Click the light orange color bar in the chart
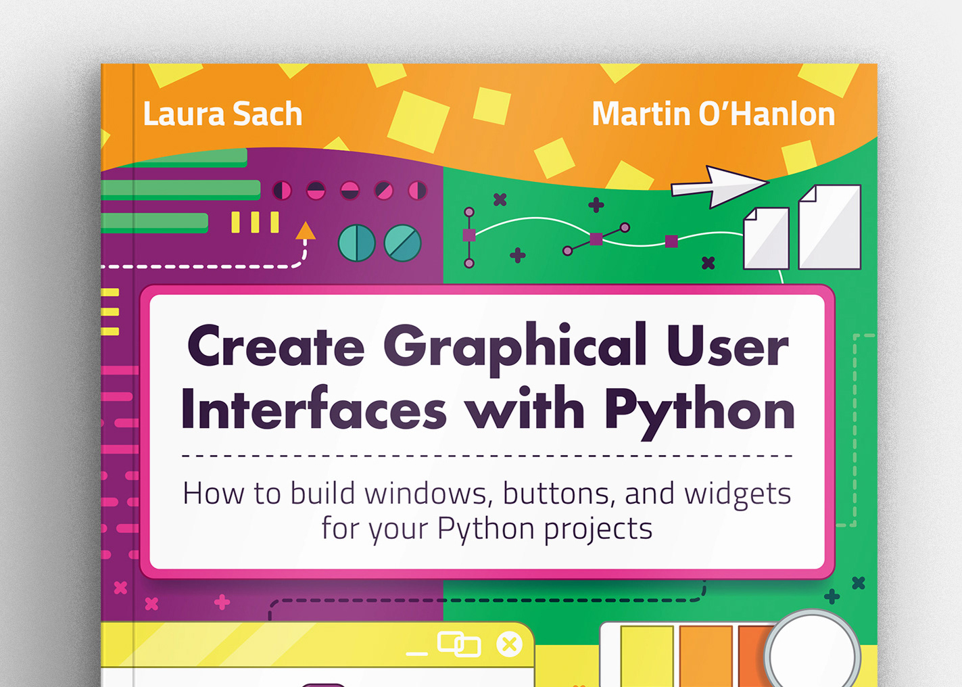This screenshot has width=962, height=687. click(x=706, y=656)
